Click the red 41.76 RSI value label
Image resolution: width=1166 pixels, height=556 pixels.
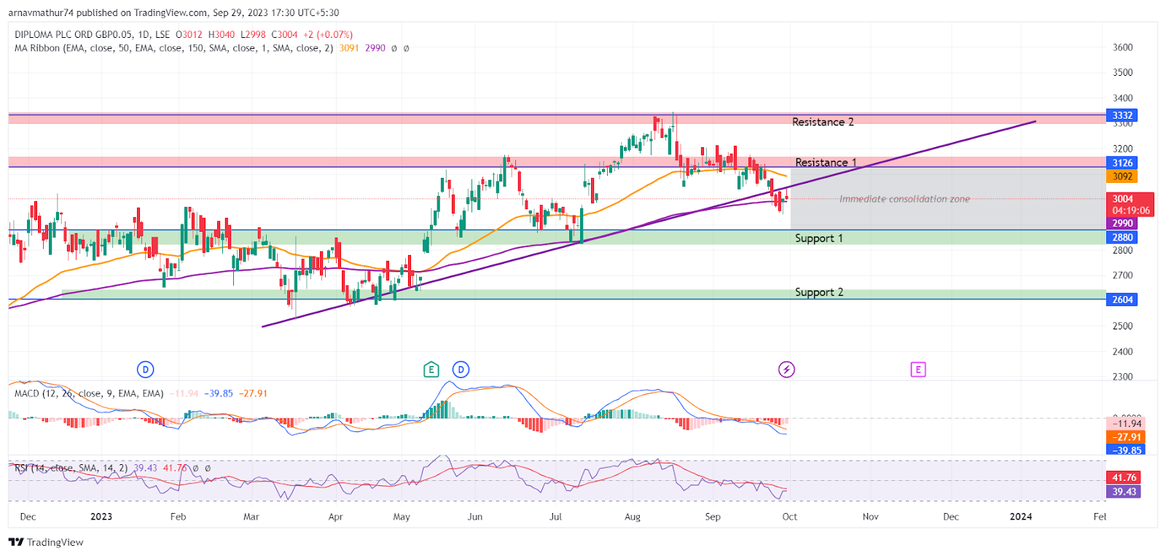[1124, 477]
